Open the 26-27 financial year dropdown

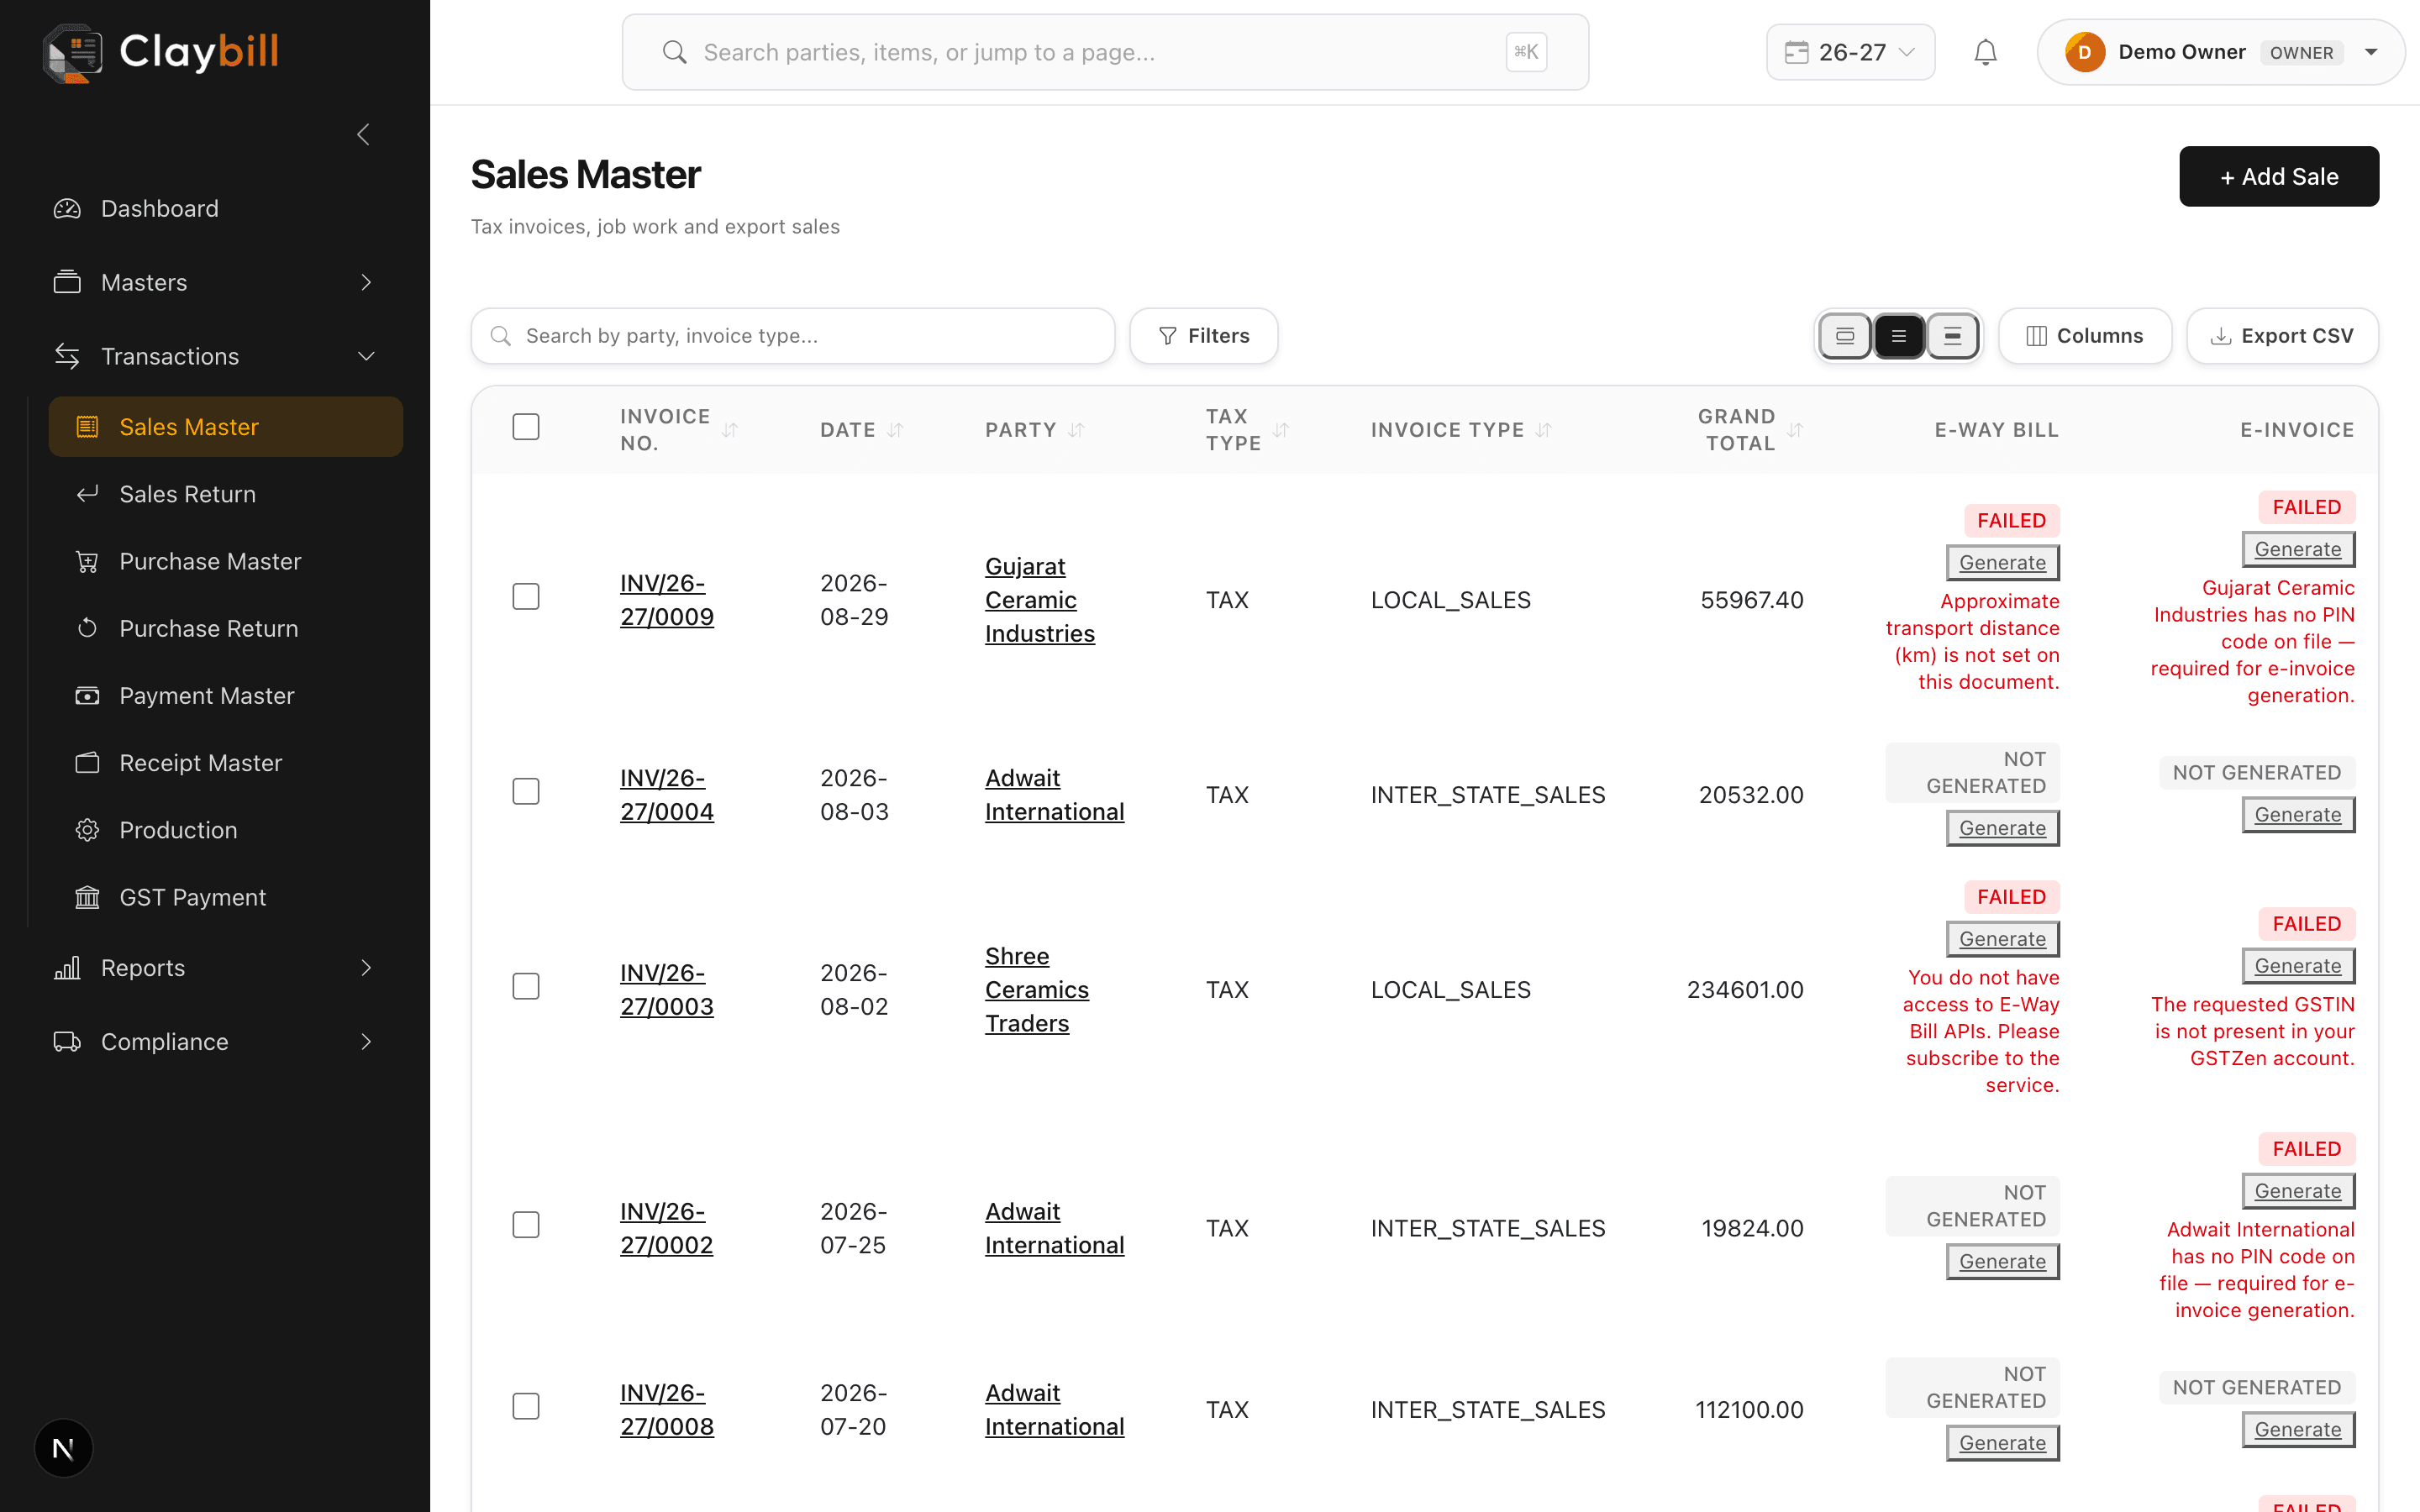click(1850, 52)
